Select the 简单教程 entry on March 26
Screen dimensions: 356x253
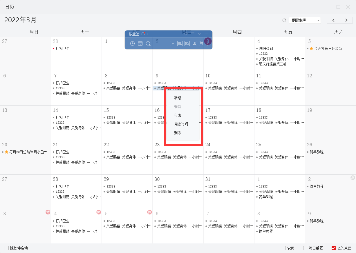(316, 152)
